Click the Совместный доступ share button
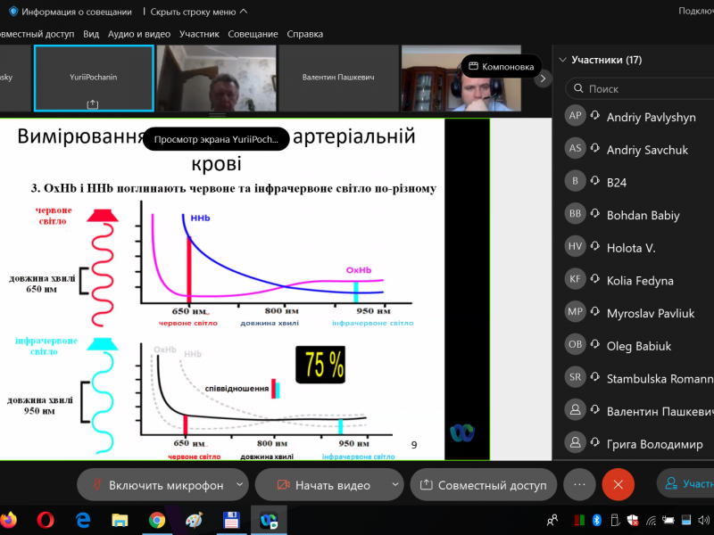The width and height of the screenshot is (714, 535). point(483,485)
